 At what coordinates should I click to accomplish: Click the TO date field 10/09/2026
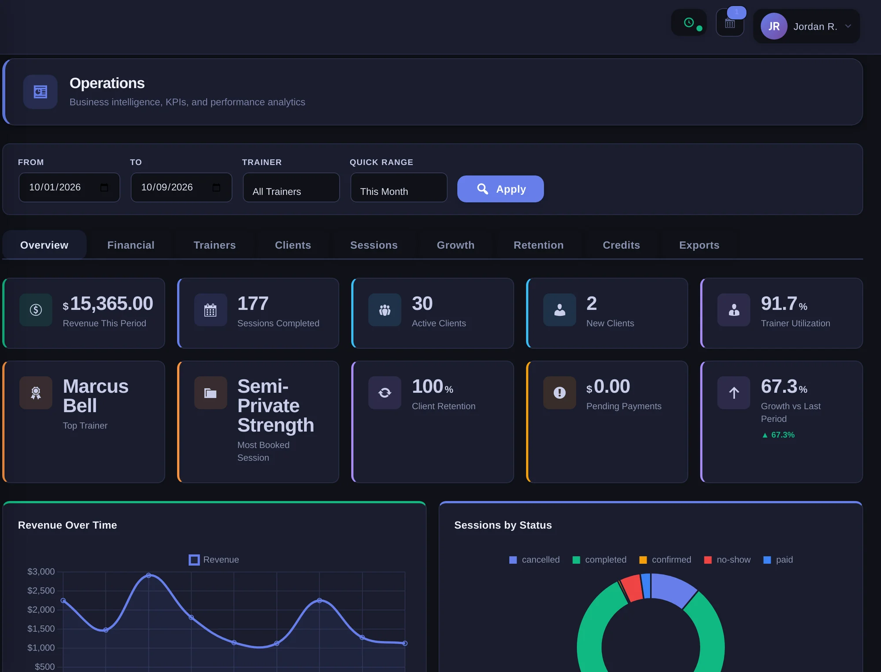(181, 188)
